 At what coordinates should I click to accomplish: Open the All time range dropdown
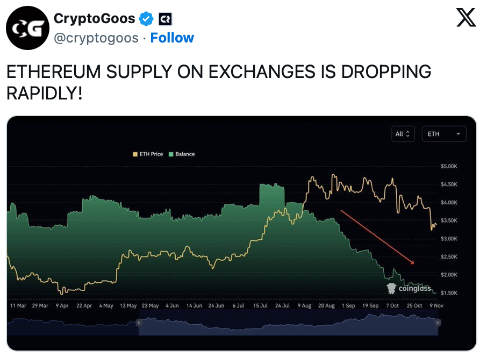point(403,134)
